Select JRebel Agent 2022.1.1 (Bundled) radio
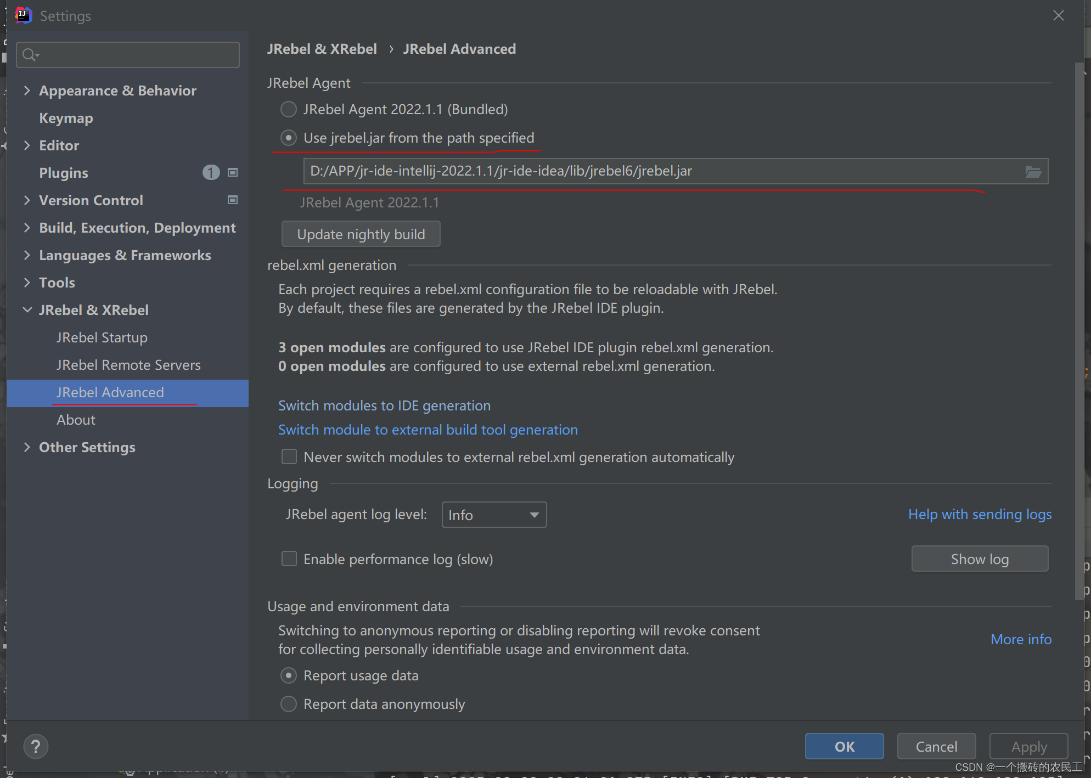Viewport: 1091px width, 778px height. click(x=288, y=109)
